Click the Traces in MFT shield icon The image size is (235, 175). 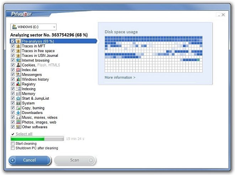click(18, 46)
